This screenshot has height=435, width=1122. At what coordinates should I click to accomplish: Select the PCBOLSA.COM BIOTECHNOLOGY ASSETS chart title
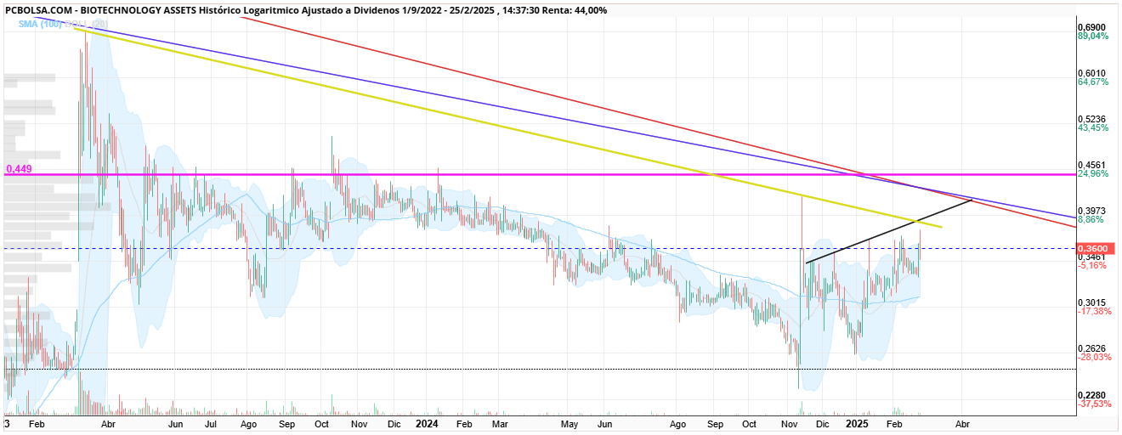click(305, 10)
